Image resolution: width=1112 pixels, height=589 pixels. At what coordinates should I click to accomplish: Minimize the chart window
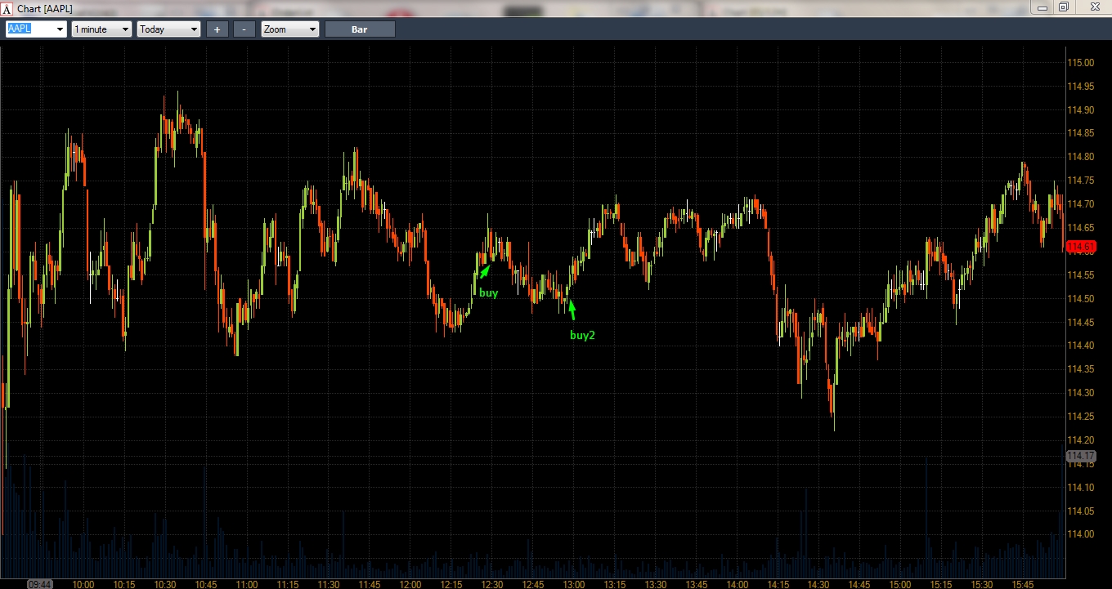1042,7
